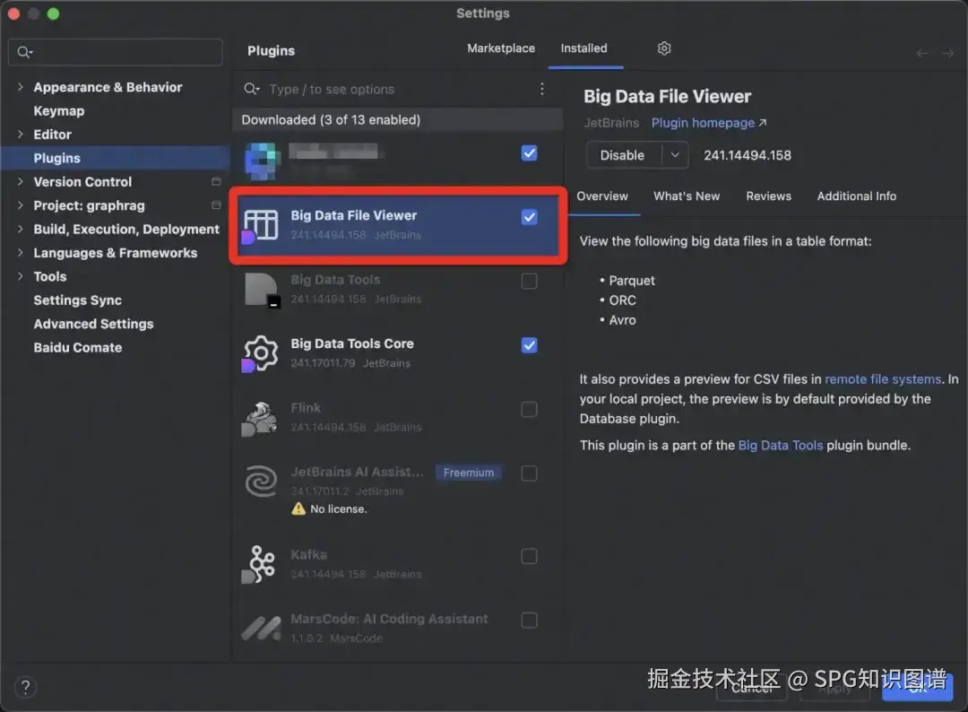Click the MarsCode AI Coding Assistant icon
The width and height of the screenshot is (968, 712).
click(x=261, y=628)
